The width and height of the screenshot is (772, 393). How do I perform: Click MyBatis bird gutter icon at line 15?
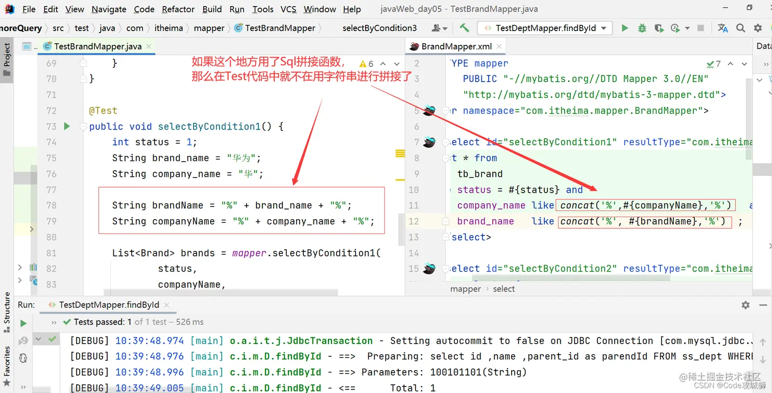click(x=429, y=269)
